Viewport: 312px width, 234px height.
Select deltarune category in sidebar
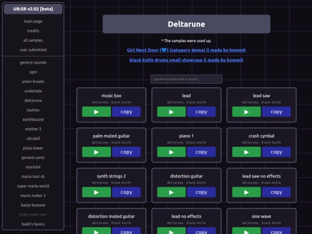(33, 101)
